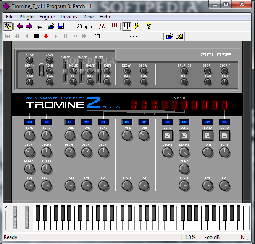Open player settings wrench icon in transport

pos(179,36)
